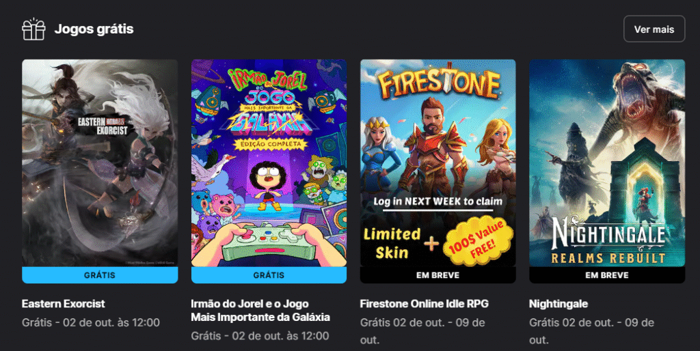Viewport: 700px width, 351px height.
Task: Click the GRÁTIS banner under Irmão do Jorel
Action: [269, 275]
